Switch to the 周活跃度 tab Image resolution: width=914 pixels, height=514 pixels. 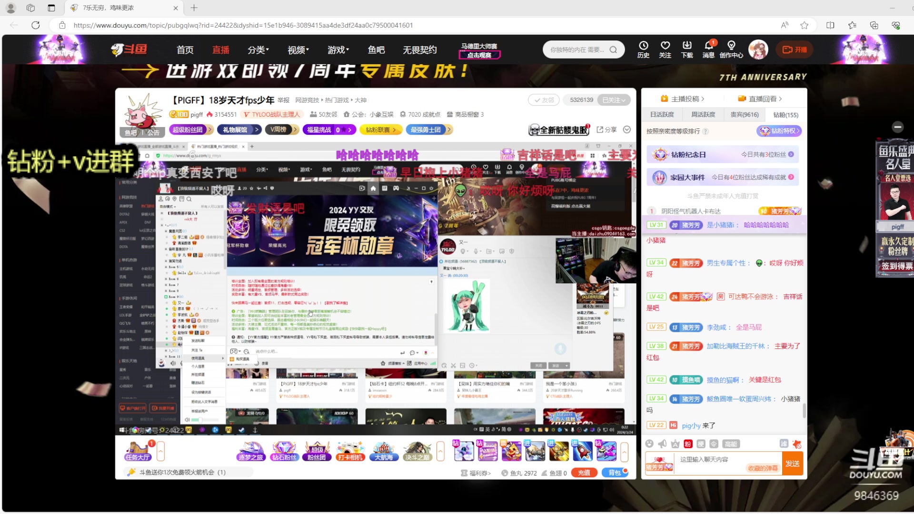click(703, 115)
